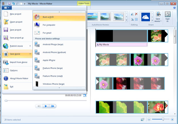Click the Sign in button

pyautogui.click(x=168, y=17)
